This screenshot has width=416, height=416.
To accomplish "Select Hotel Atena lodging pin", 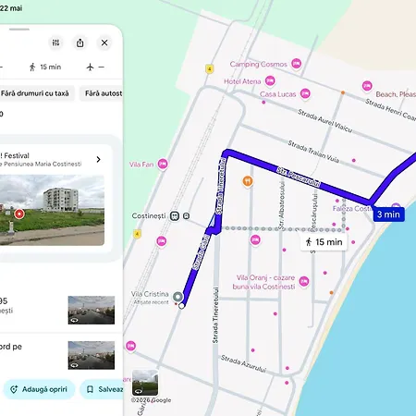I will pyautogui.click(x=270, y=81).
